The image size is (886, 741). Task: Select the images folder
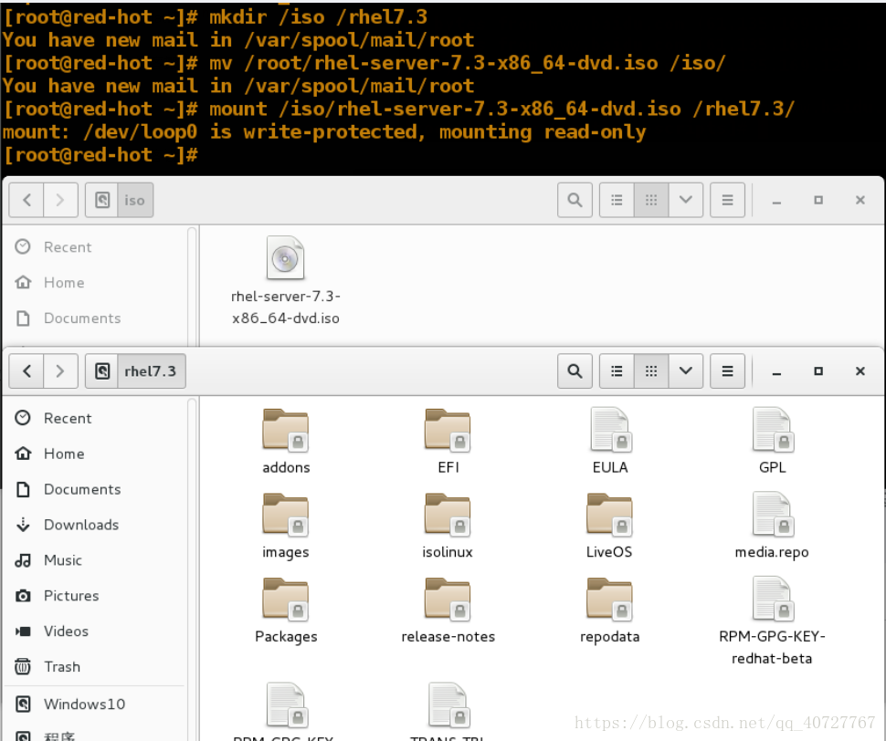286,526
